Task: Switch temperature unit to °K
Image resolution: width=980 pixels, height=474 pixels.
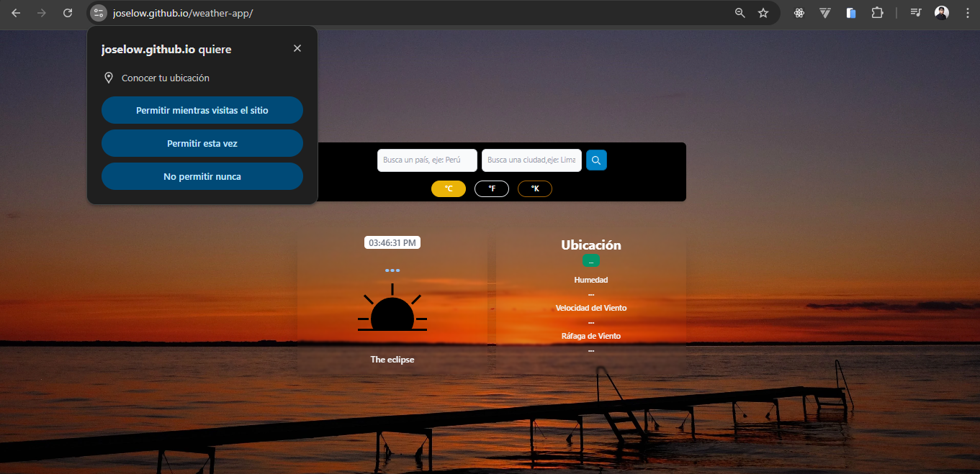Action: pos(535,188)
